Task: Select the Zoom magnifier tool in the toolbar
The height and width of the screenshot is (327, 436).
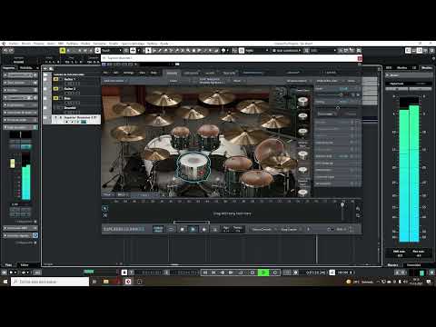Action: pos(188,51)
